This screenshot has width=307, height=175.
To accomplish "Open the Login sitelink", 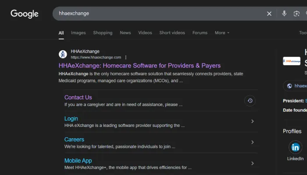I will coord(71,119).
